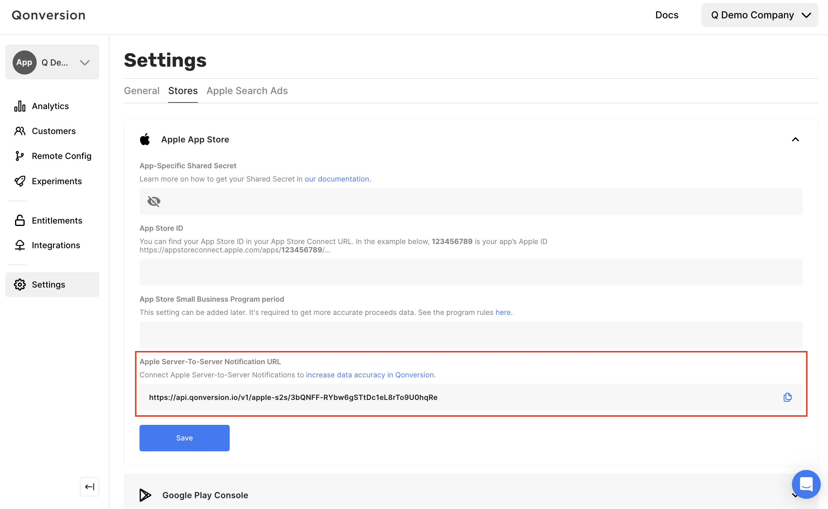
Task: Go to Customers via people icon
Action: (20, 131)
